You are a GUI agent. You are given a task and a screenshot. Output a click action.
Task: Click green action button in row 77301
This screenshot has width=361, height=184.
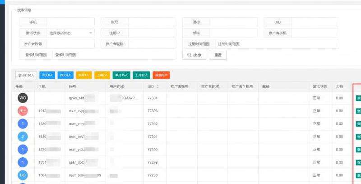tap(358, 137)
